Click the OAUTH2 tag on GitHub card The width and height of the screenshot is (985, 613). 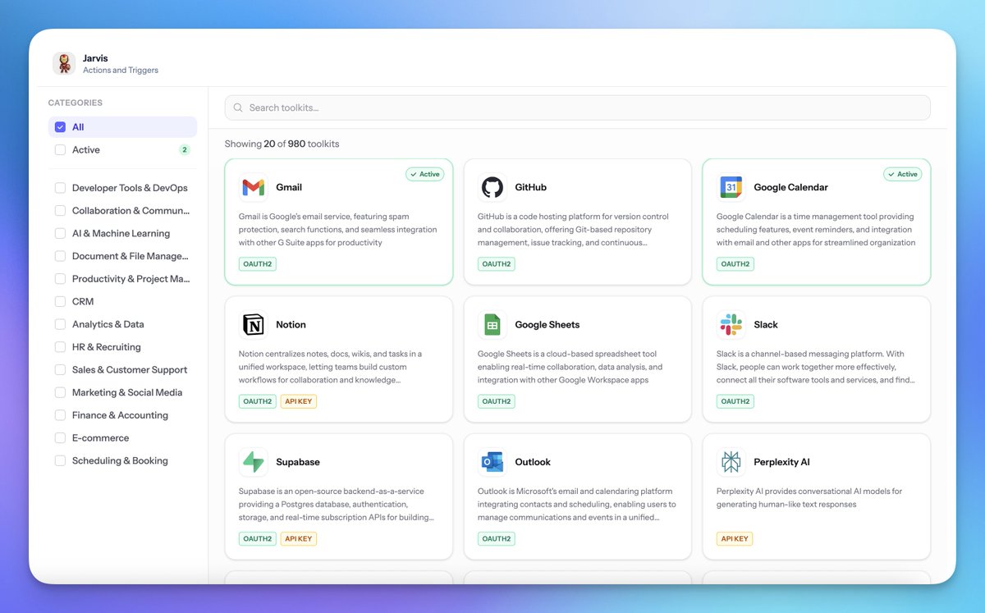pos(496,264)
